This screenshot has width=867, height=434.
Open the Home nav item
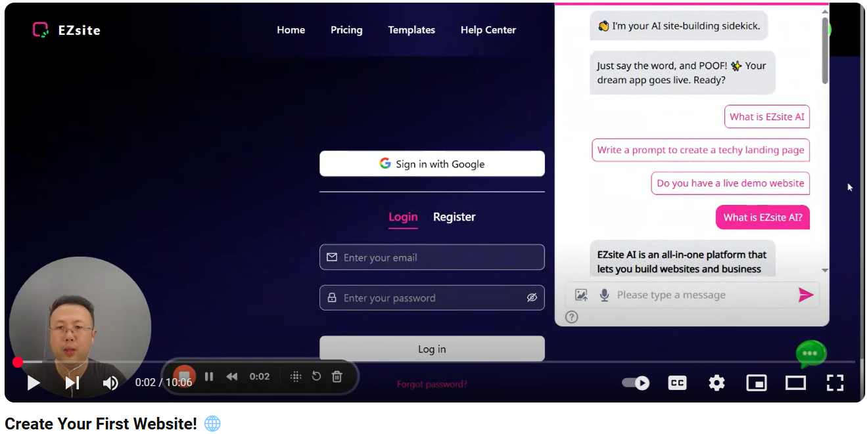pos(291,30)
